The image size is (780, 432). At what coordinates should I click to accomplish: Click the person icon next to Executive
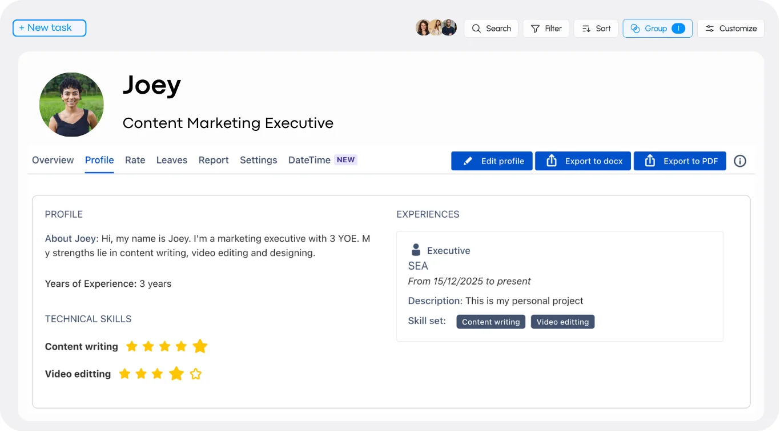coord(415,249)
